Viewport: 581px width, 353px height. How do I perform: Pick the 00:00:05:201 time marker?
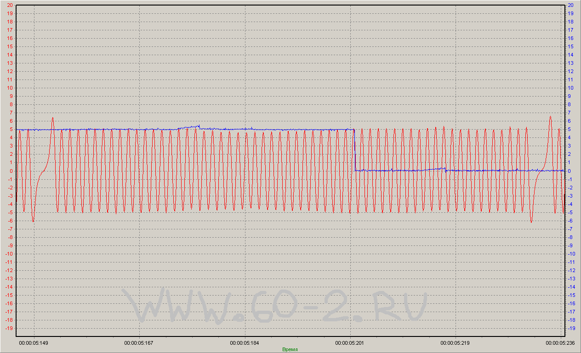[x=350, y=343]
